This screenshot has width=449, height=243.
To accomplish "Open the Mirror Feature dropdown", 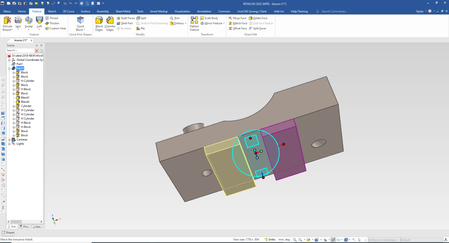I will click(224, 23).
